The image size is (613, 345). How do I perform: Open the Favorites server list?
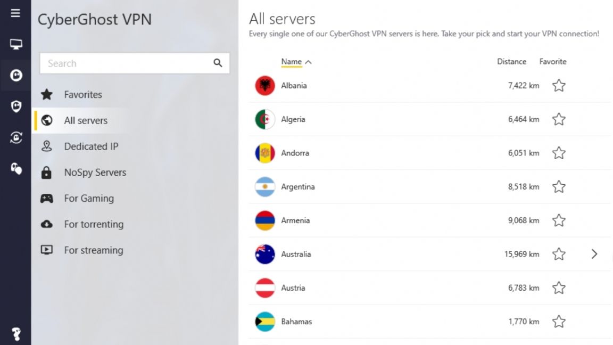pyautogui.click(x=82, y=95)
